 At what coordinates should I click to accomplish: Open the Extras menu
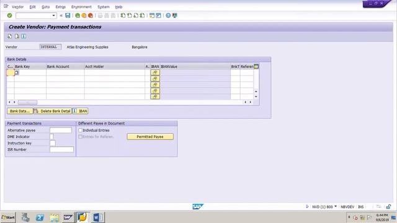(x=60, y=7)
